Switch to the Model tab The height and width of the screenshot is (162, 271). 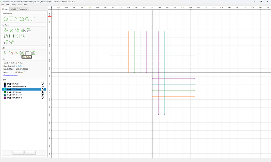coord(13,9)
